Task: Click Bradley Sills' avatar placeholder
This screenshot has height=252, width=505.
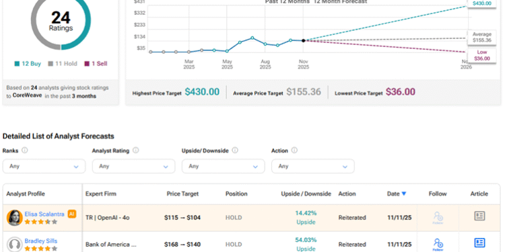Action: coord(15,245)
